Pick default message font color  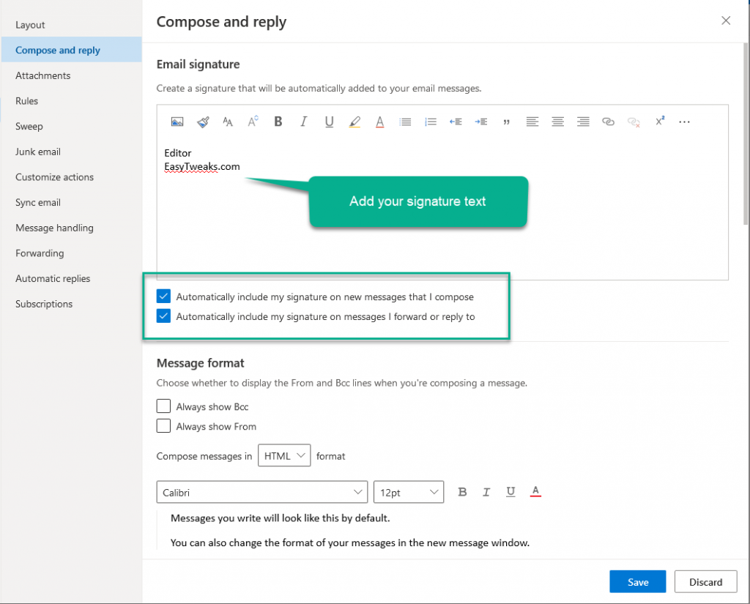535,491
